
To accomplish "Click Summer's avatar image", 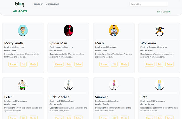I will click(x=114, y=85).
